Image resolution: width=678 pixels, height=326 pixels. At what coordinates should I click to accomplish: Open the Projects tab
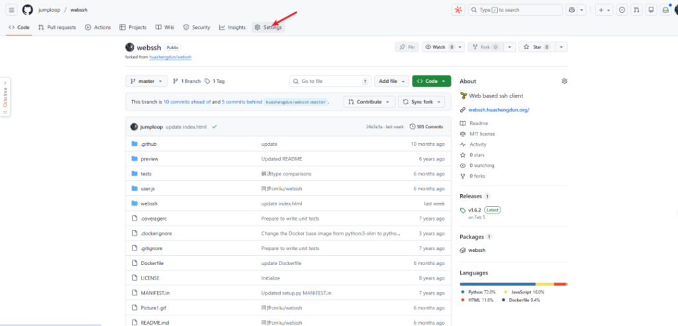[x=133, y=27]
